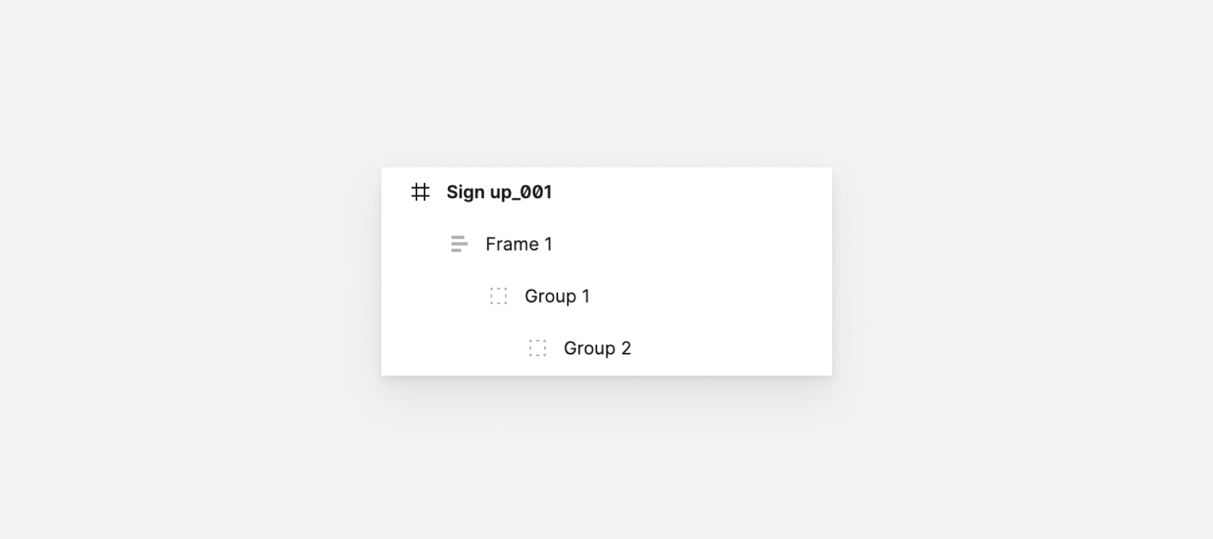The width and height of the screenshot is (1213, 539).
Task: Click the frame hash icon beside Sign up_001
Action: click(x=421, y=192)
